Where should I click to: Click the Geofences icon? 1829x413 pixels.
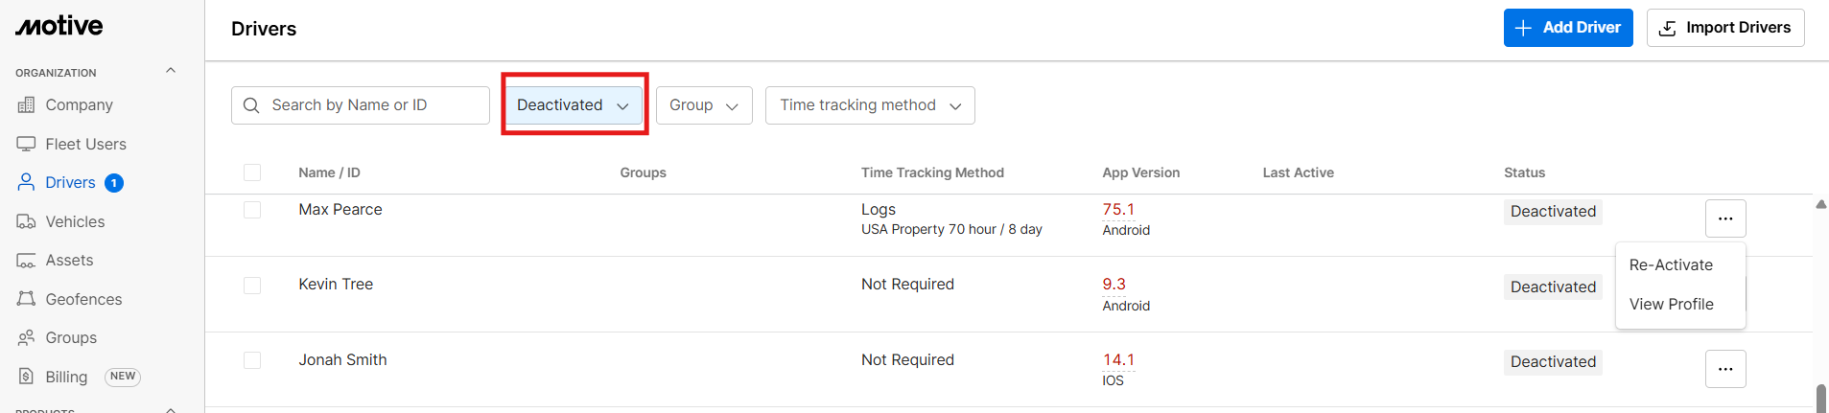tap(26, 299)
